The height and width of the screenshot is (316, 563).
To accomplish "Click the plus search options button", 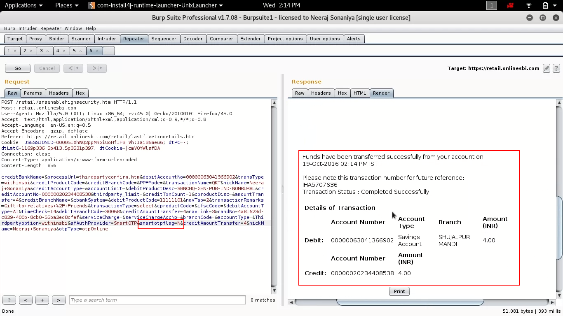I will tap(42, 300).
